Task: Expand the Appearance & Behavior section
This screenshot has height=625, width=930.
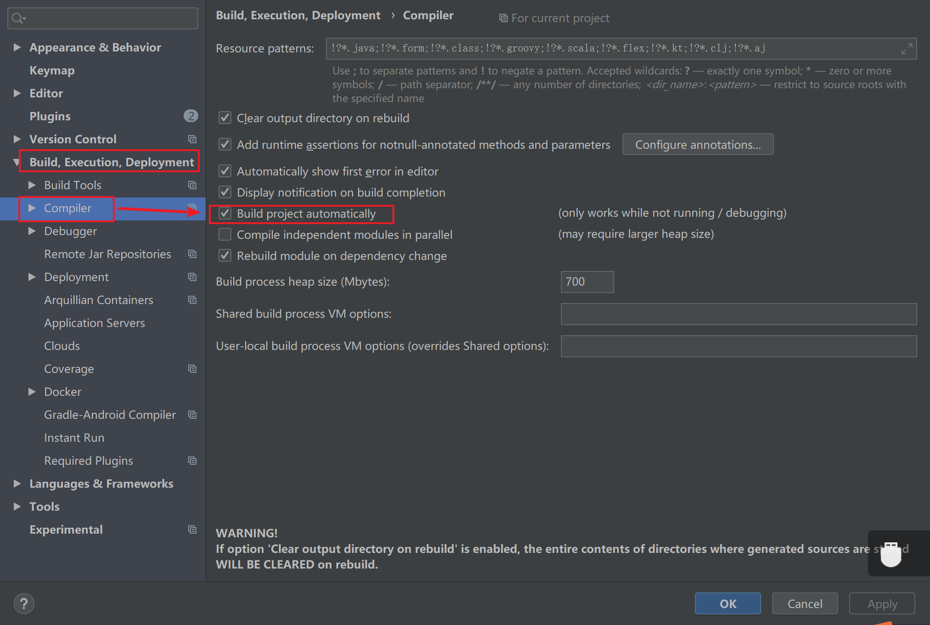Action: pos(17,47)
